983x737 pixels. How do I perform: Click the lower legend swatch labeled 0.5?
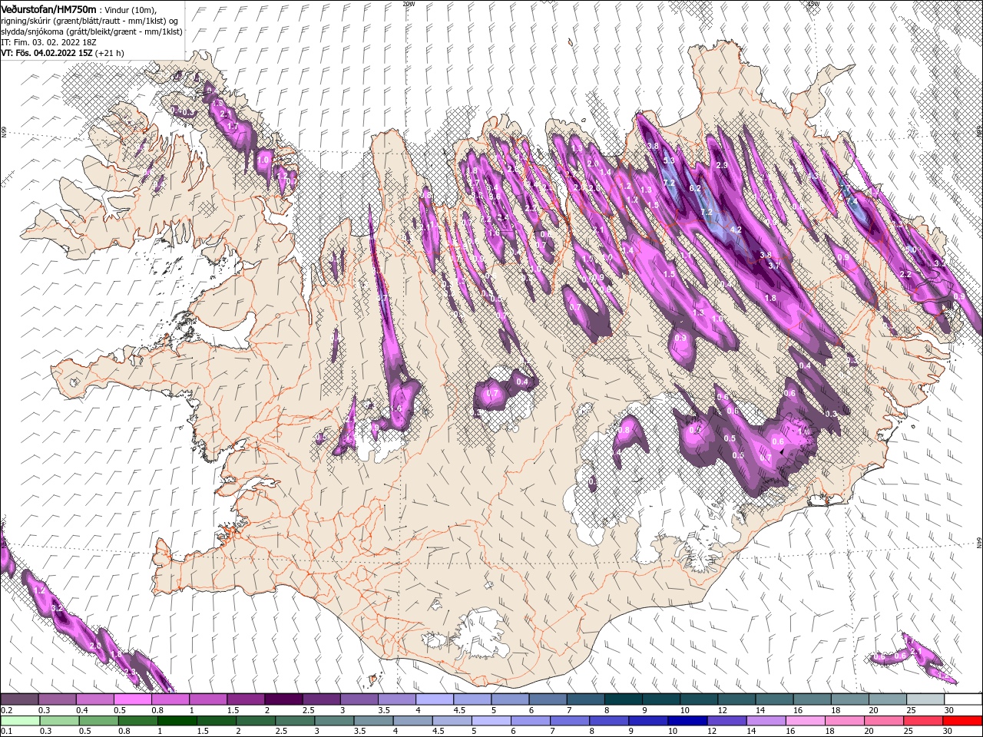tap(98, 721)
